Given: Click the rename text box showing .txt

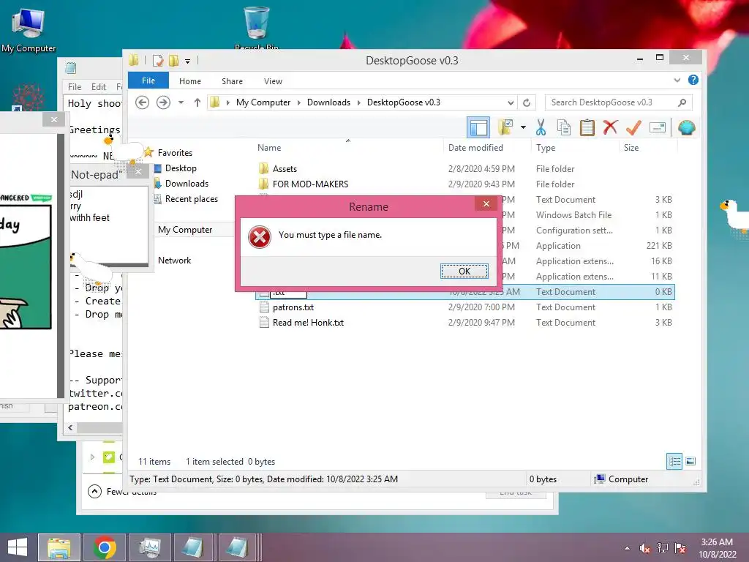Looking at the screenshot, I should pos(288,293).
